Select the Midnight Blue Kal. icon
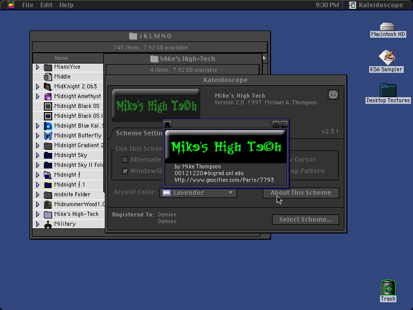Image resolution: width=413 pixels, height=310 pixels. coord(47,126)
